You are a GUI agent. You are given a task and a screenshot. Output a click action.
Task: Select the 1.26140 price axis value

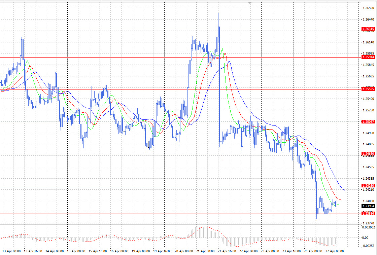coord(368,42)
